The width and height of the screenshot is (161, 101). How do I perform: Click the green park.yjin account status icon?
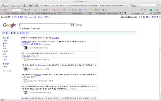coord(151,10)
